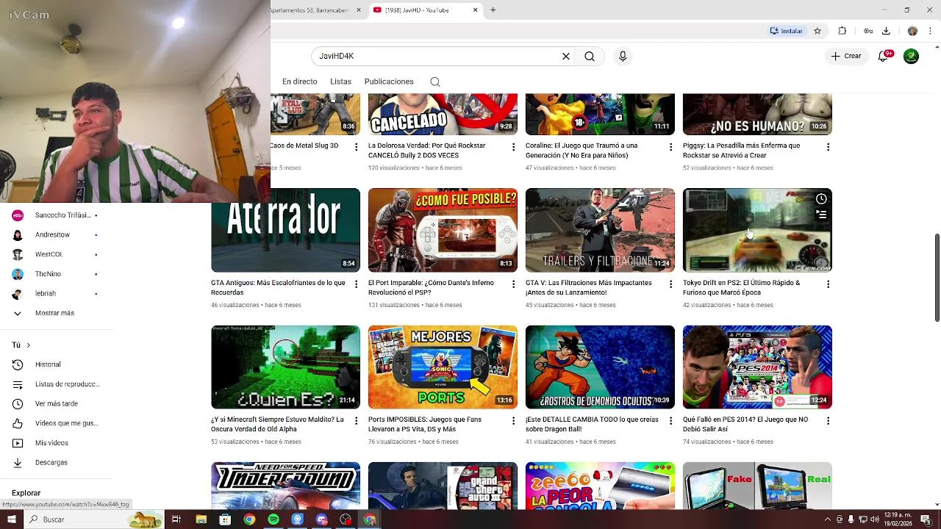The image size is (941, 529).
Task: Open a new browser tab with plus
Action: click(493, 10)
